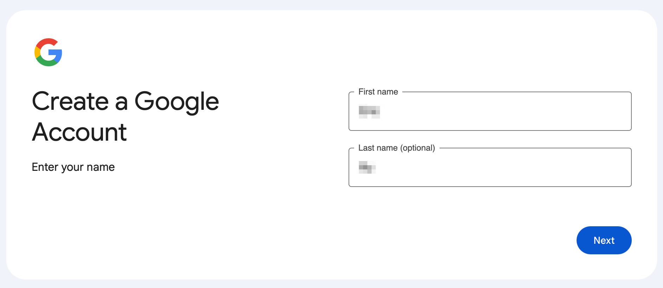Click the word "Account" in the heading
The image size is (663, 288).
pos(79,132)
